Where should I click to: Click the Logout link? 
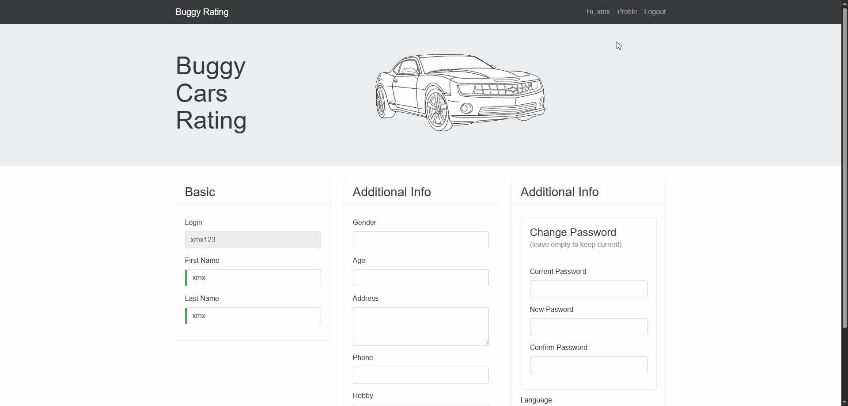(655, 12)
